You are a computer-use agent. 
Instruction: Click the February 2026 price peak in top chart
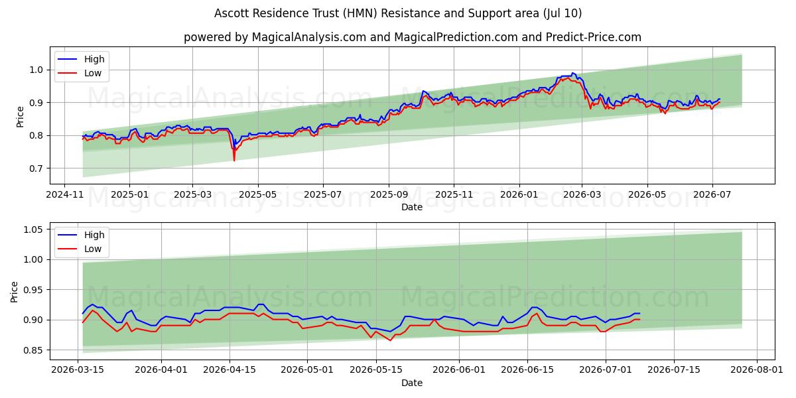573,73
